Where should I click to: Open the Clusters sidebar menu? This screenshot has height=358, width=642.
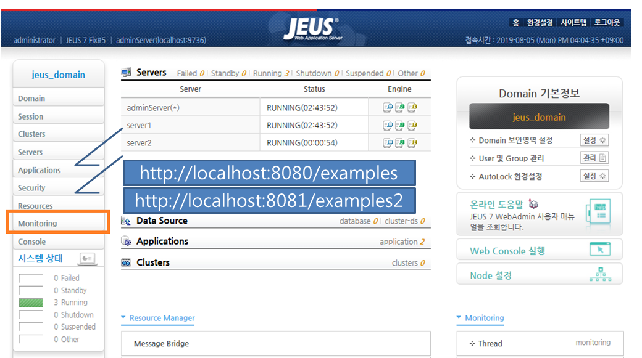pyautogui.click(x=59, y=134)
